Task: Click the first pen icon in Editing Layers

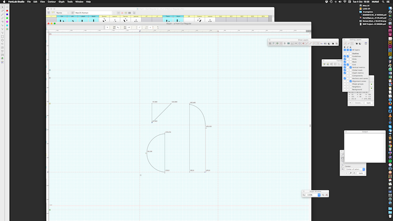Action: click(345, 43)
